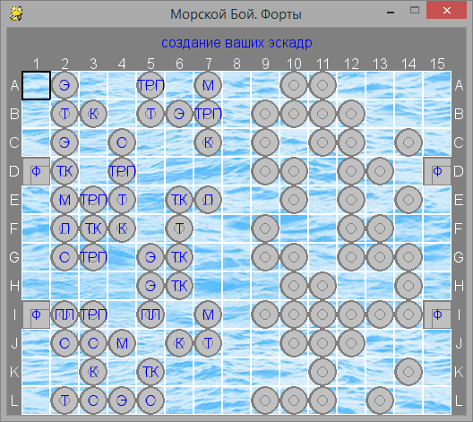Click the М piece at I7
The width and height of the screenshot is (473, 422).
click(208, 314)
